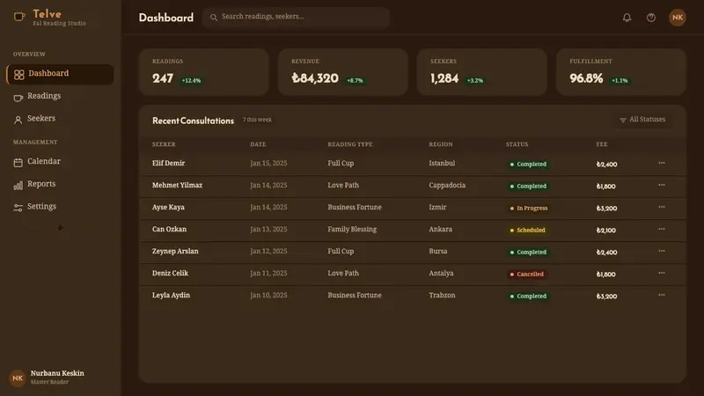Image resolution: width=704 pixels, height=396 pixels.
Task: Select seeker name Deniz Celik
Action: (x=170, y=273)
